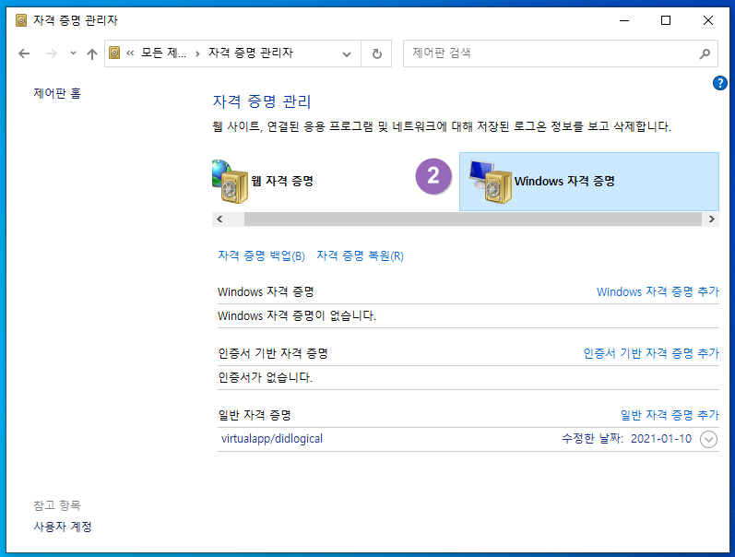This screenshot has height=557, width=735.
Task: Click the horizontal scrollbar right arrow
Action: tap(712, 219)
